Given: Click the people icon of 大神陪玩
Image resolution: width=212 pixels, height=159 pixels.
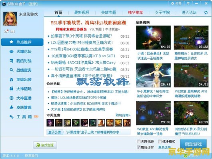Looking at the screenshot, I should coord(12,89).
